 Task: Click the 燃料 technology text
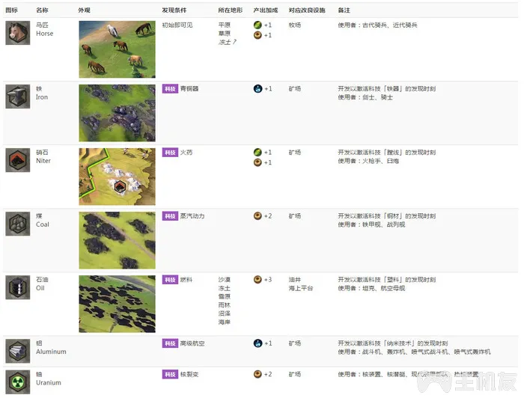186,280
